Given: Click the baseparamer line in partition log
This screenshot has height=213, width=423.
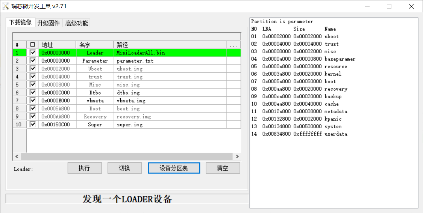Looking at the screenshot, I should pos(303,58).
